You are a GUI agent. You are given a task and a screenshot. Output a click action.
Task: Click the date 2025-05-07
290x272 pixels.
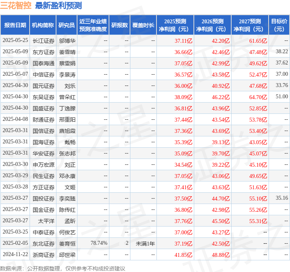click(15, 74)
